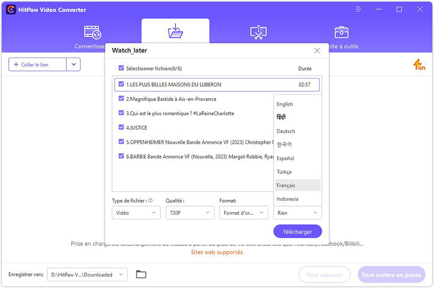
Task: Choose Español from the language list
Action: tap(297, 158)
